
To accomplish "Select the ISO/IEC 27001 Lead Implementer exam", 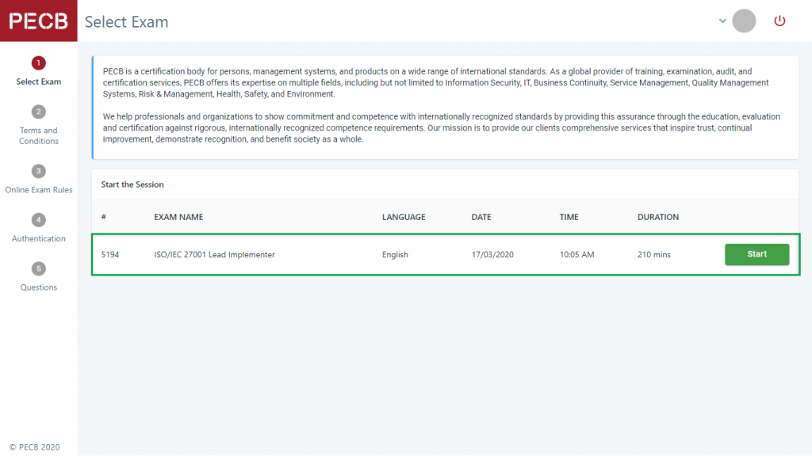I will click(214, 255).
